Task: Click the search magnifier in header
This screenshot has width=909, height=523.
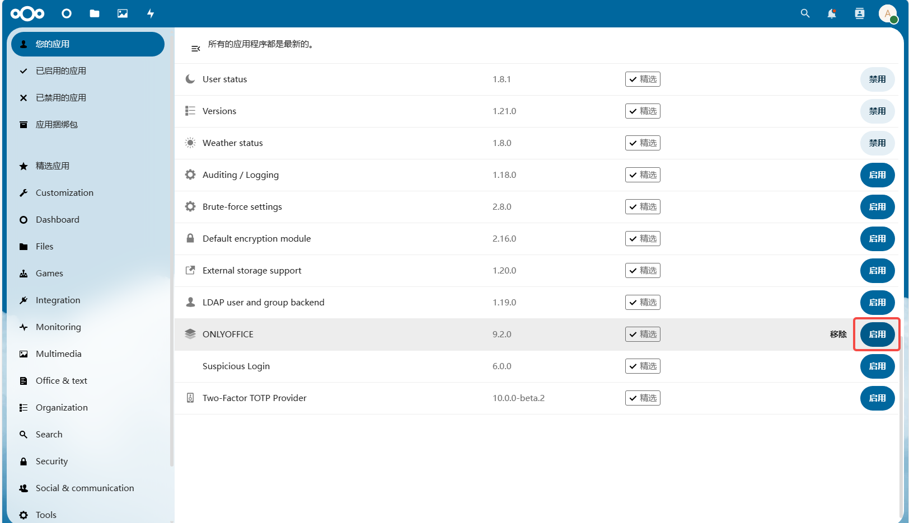Action: click(x=805, y=13)
